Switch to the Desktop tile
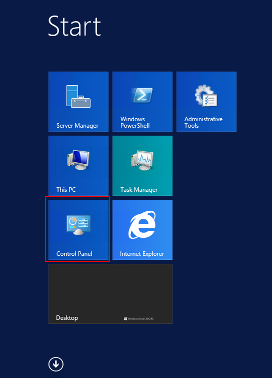Screen dimensions: 272x378 [x=110, y=294]
